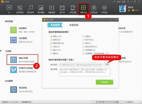The width and height of the screenshot is (142, 104).
Task: Click the data-saved progress bar in status bar
Action: coord(107,102)
